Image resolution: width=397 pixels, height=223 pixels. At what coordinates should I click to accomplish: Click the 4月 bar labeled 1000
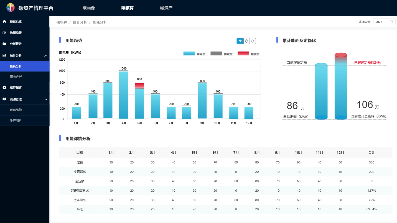(x=123, y=95)
